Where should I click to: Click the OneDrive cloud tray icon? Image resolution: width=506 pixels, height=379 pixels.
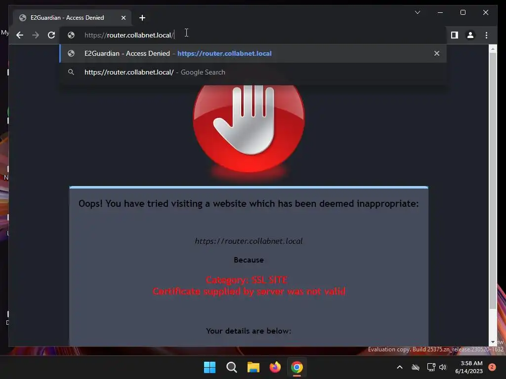[x=416, y=367]
